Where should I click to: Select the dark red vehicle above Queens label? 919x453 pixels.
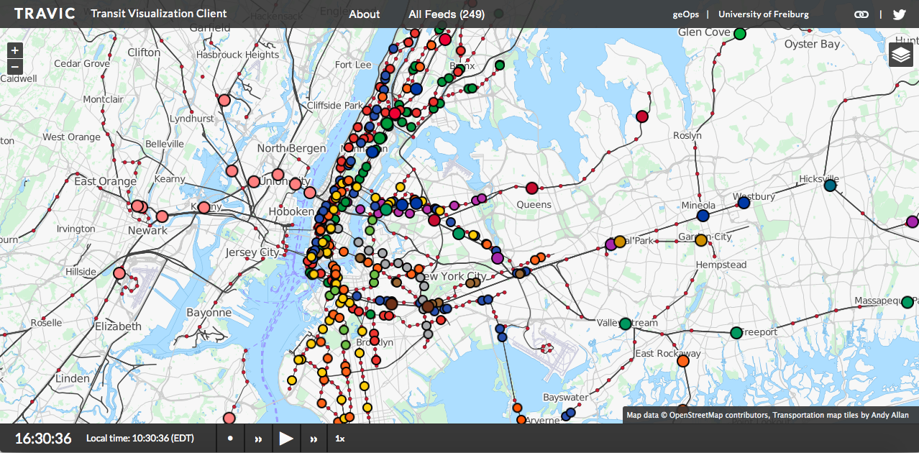coord(532,188)
